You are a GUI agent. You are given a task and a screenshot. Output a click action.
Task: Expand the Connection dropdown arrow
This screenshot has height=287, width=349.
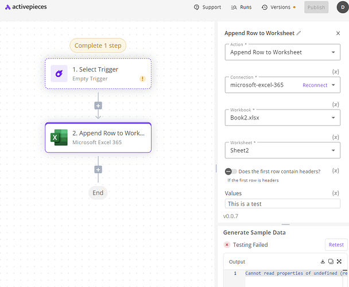[333, 85]
